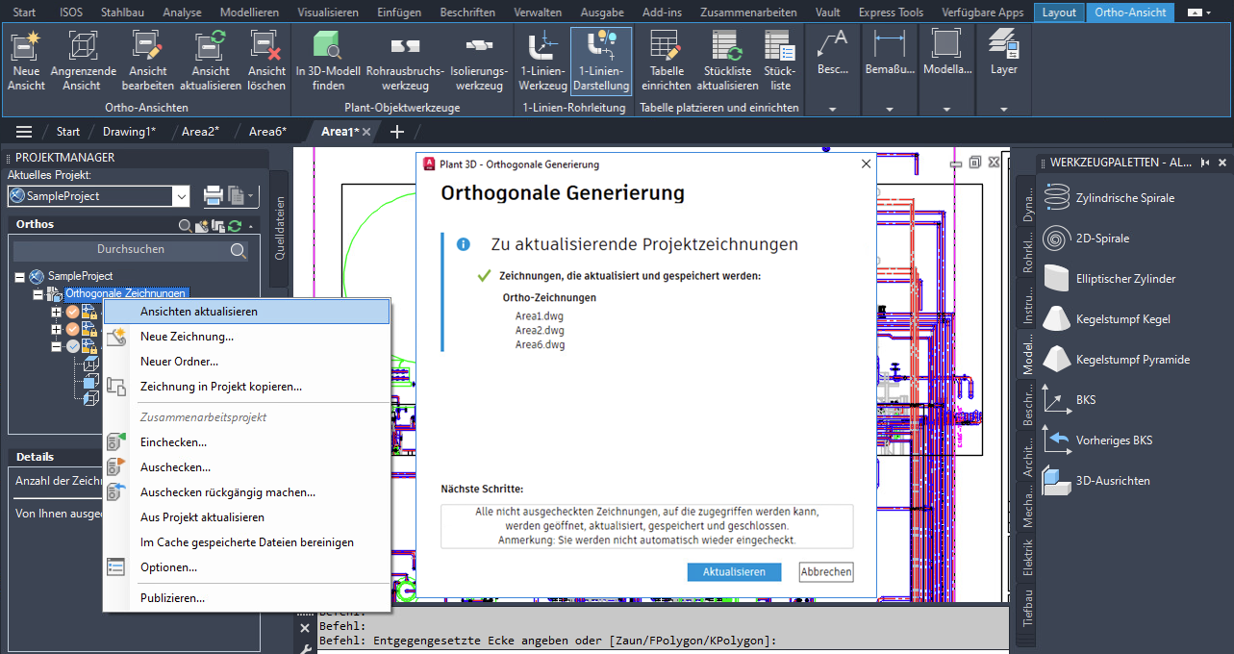Open the Aktuelles Projekt combo box

click(x=98, y=196)
